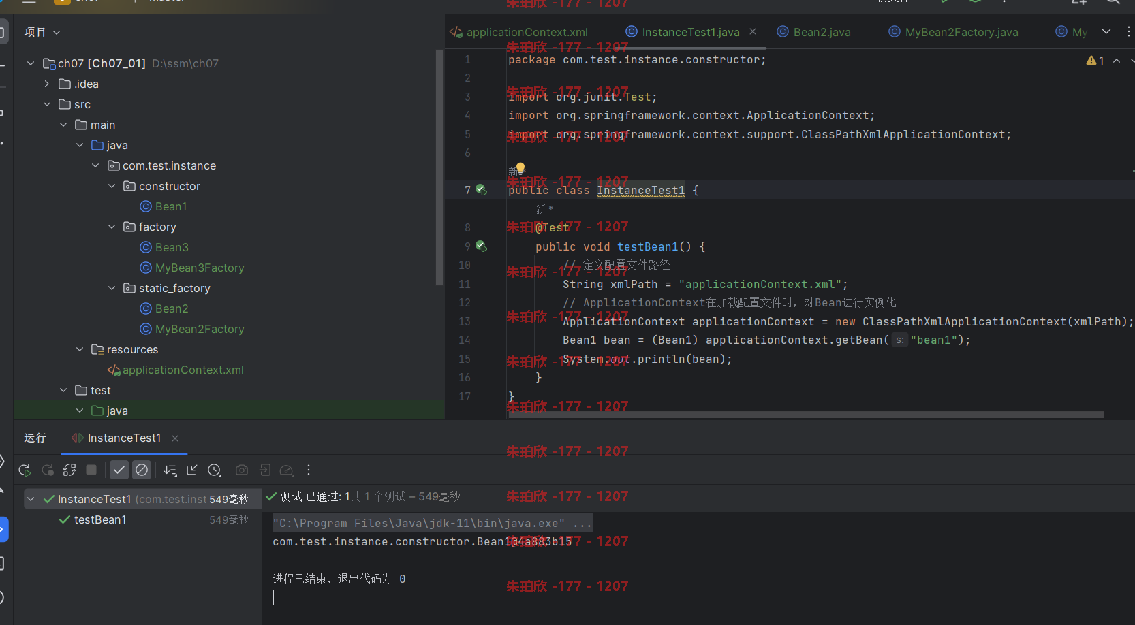Viewport: 1135px width, 625px height.
Task: Toggle auto-test rerun icon in Run toolbar
Action: point(69,470)
